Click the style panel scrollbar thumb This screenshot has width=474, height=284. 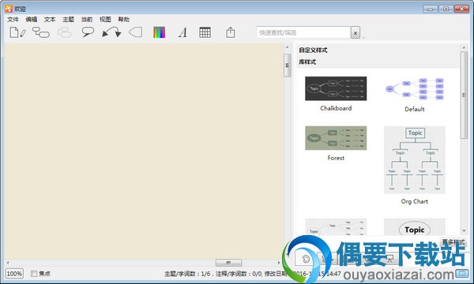464,95
